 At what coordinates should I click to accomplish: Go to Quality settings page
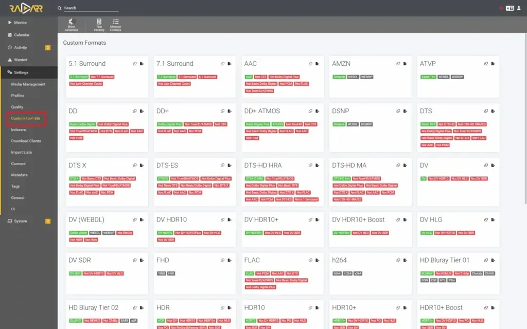tap(17, 107)
